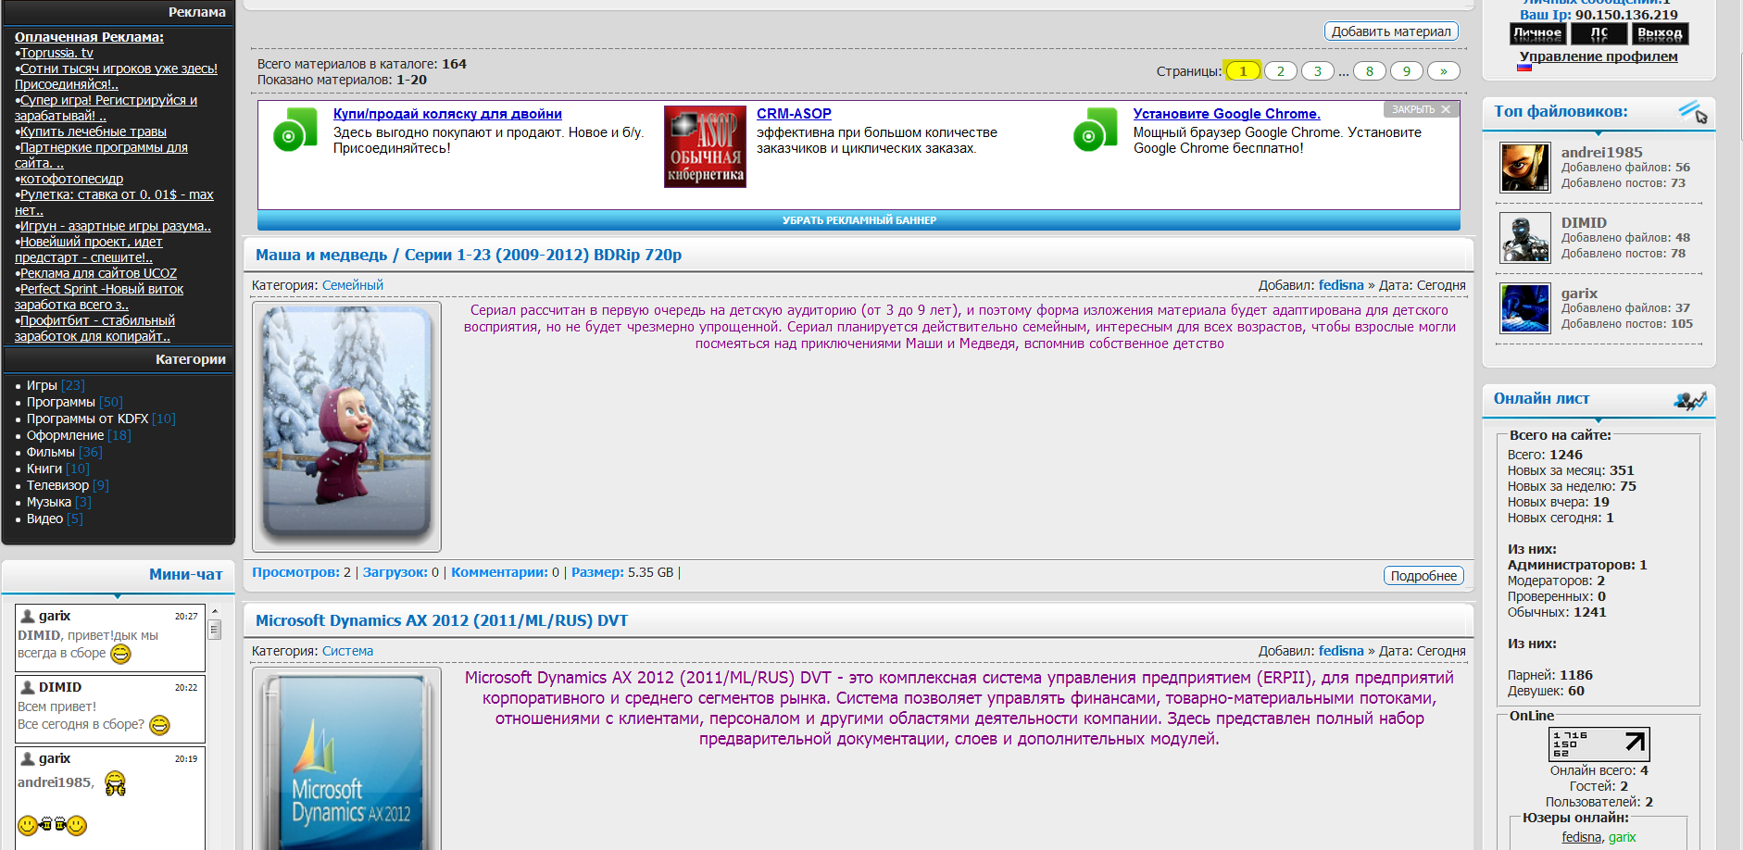The height and width of the screenshot is (850, 1743).
Task: Click the smiley in garix's 20:27 chat message
Action: coord(120,655)
